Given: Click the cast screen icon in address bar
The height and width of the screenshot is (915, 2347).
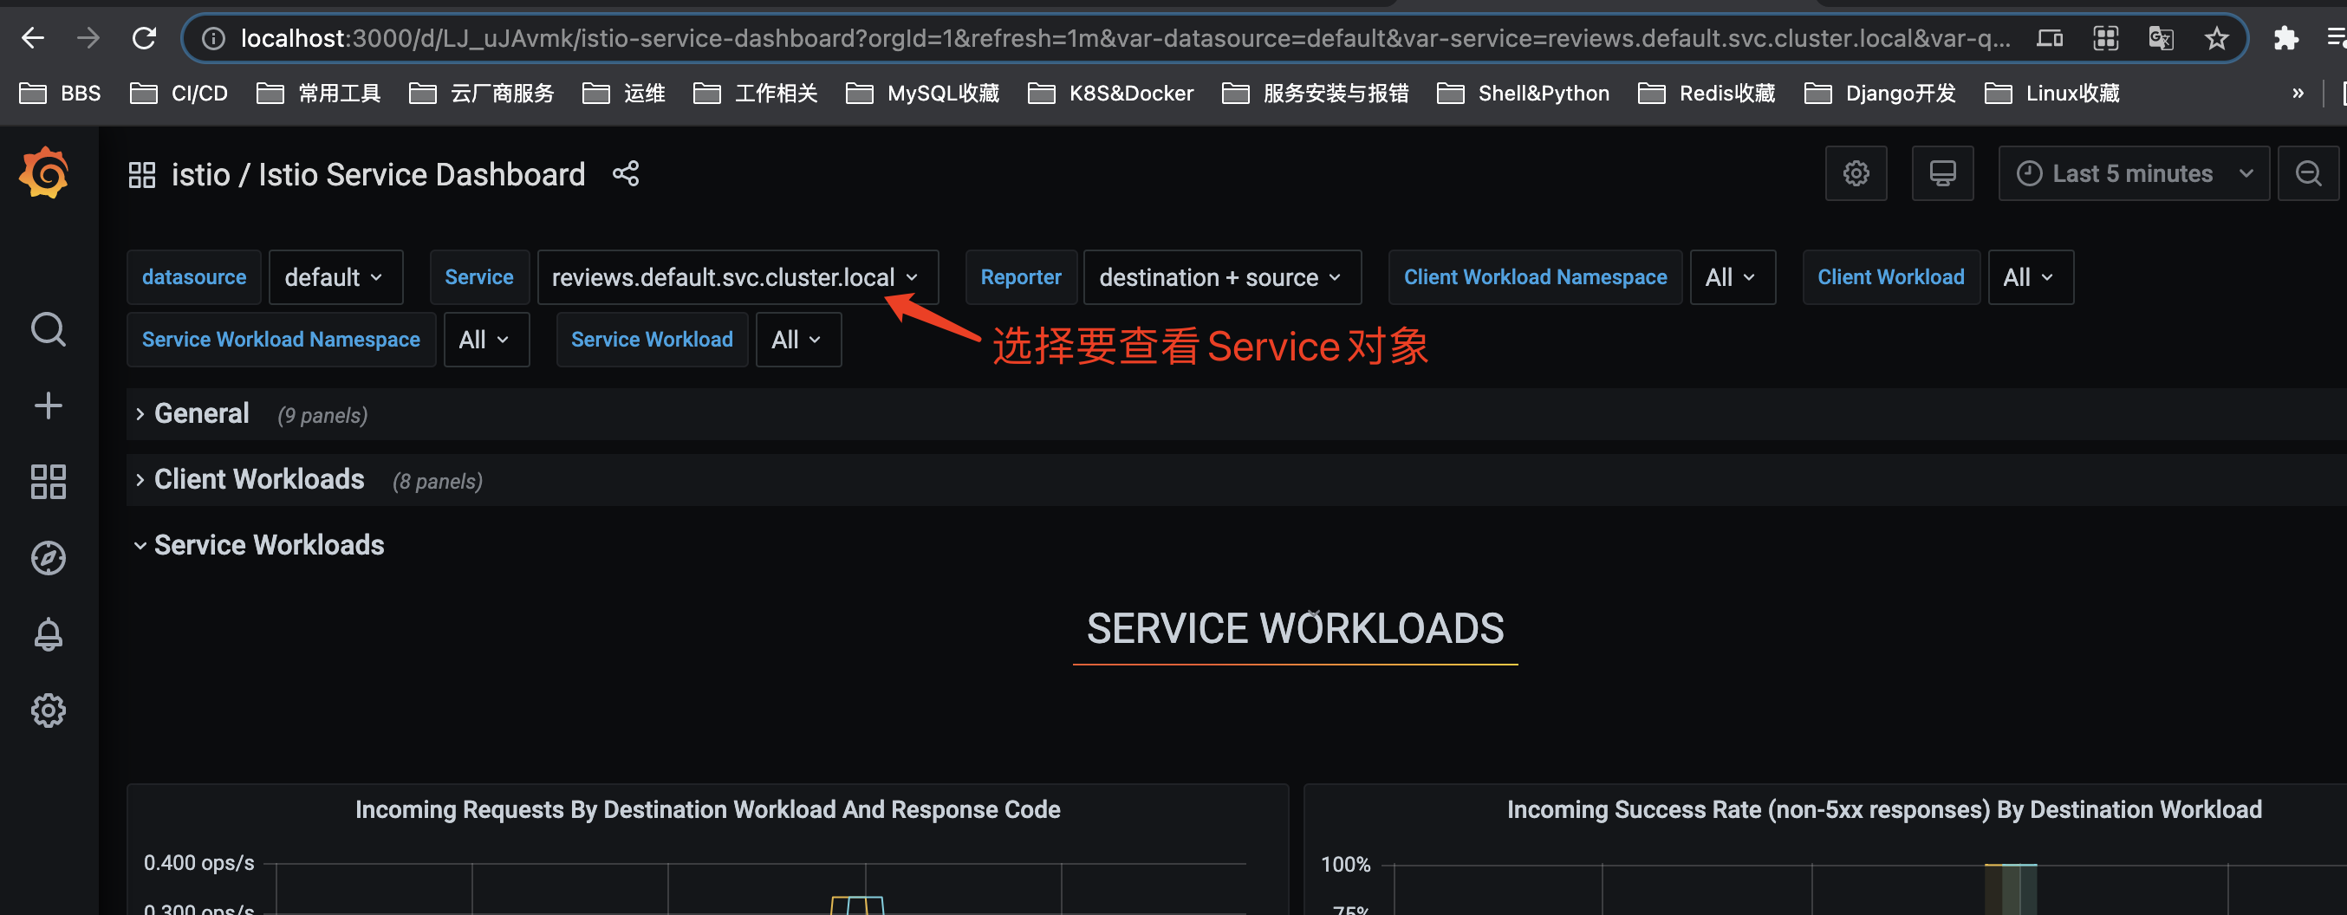Looking at the screenshot, I should [x=2050, y=37].
